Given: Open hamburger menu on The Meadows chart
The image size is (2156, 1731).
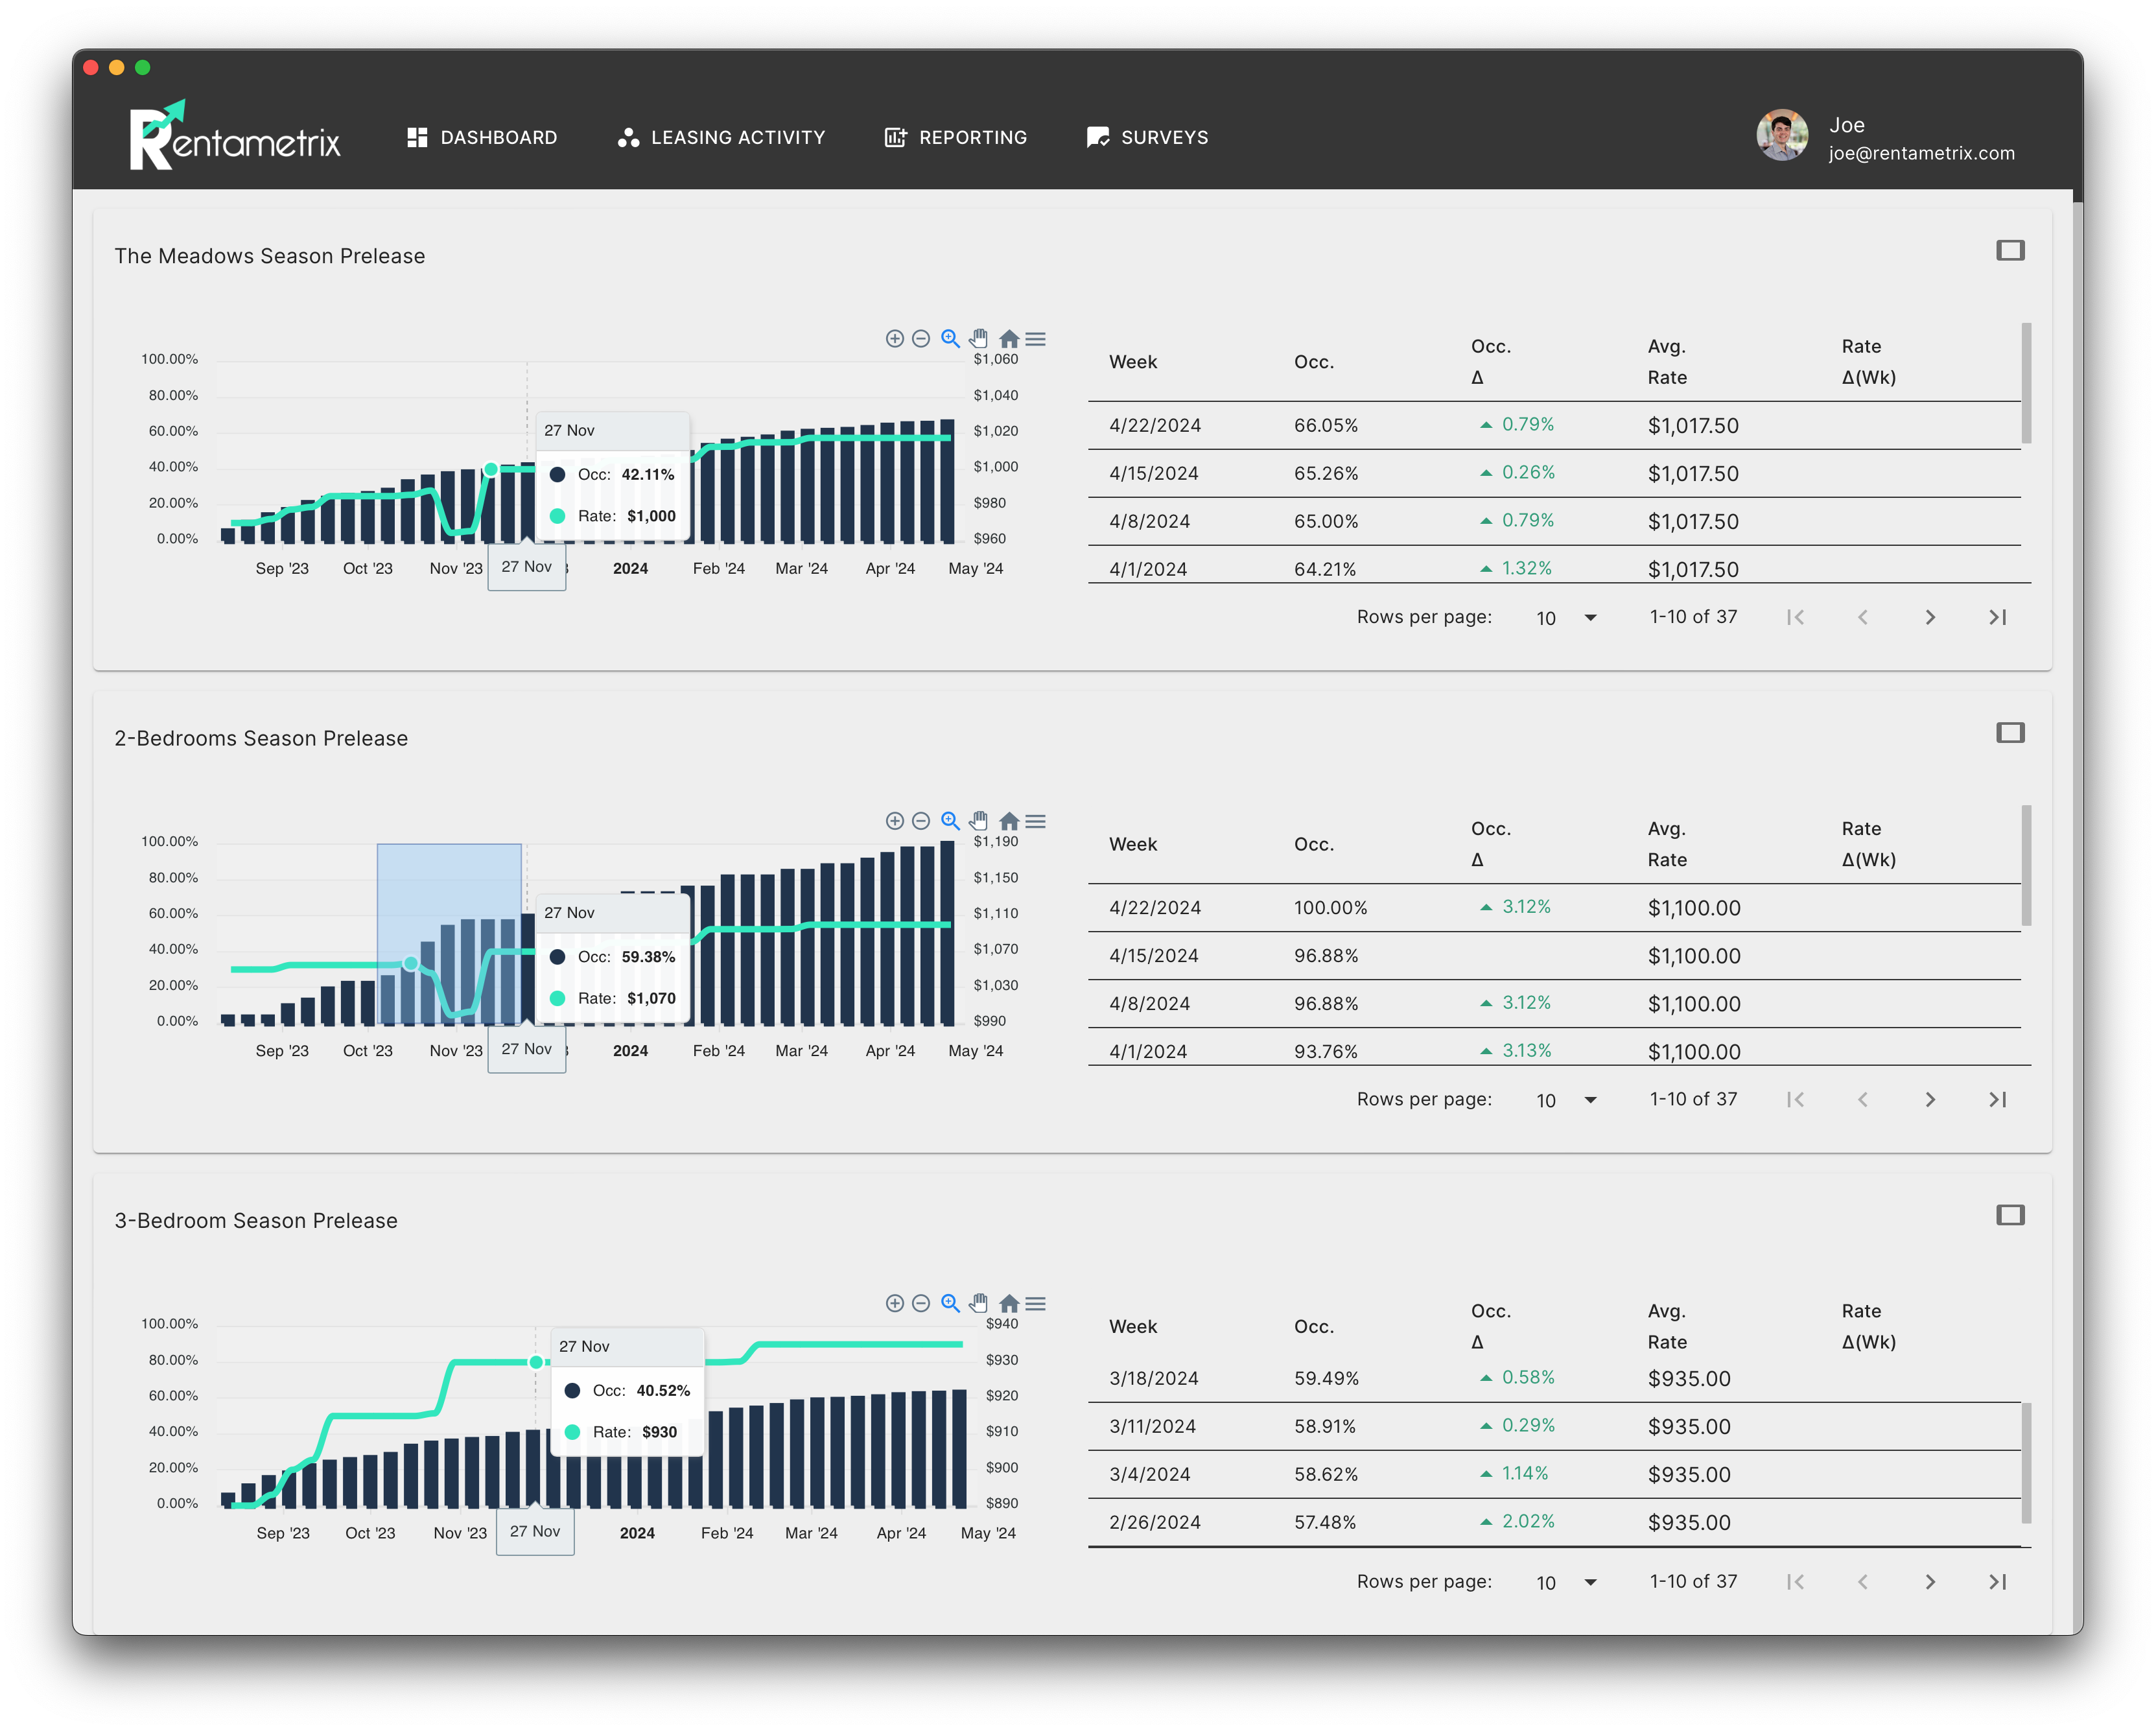Looking at the screenshot, I should coord(1036,339).
